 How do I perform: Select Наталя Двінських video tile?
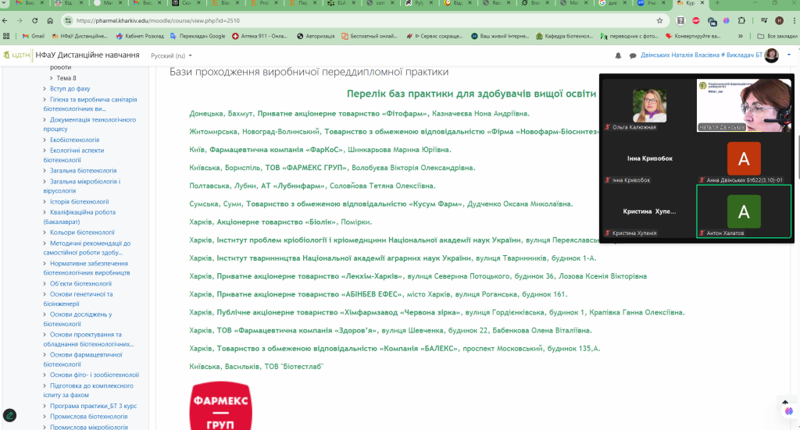point(744,105)
